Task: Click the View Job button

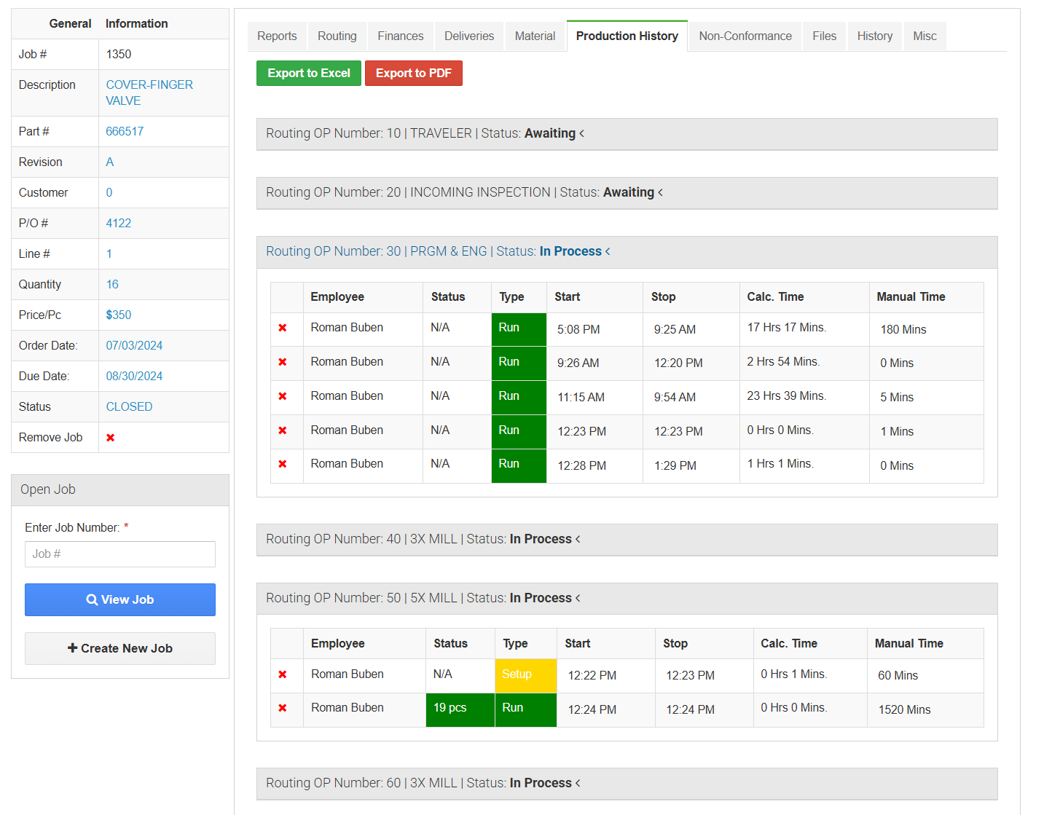Action: coord(120,599)
